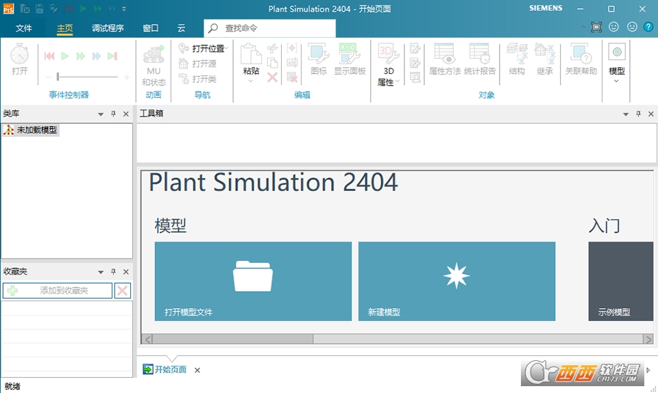The width and height of the screenshot is (658, 393).
Task: Switch to the 主页 ribbon tab
Action: (65, 28)
